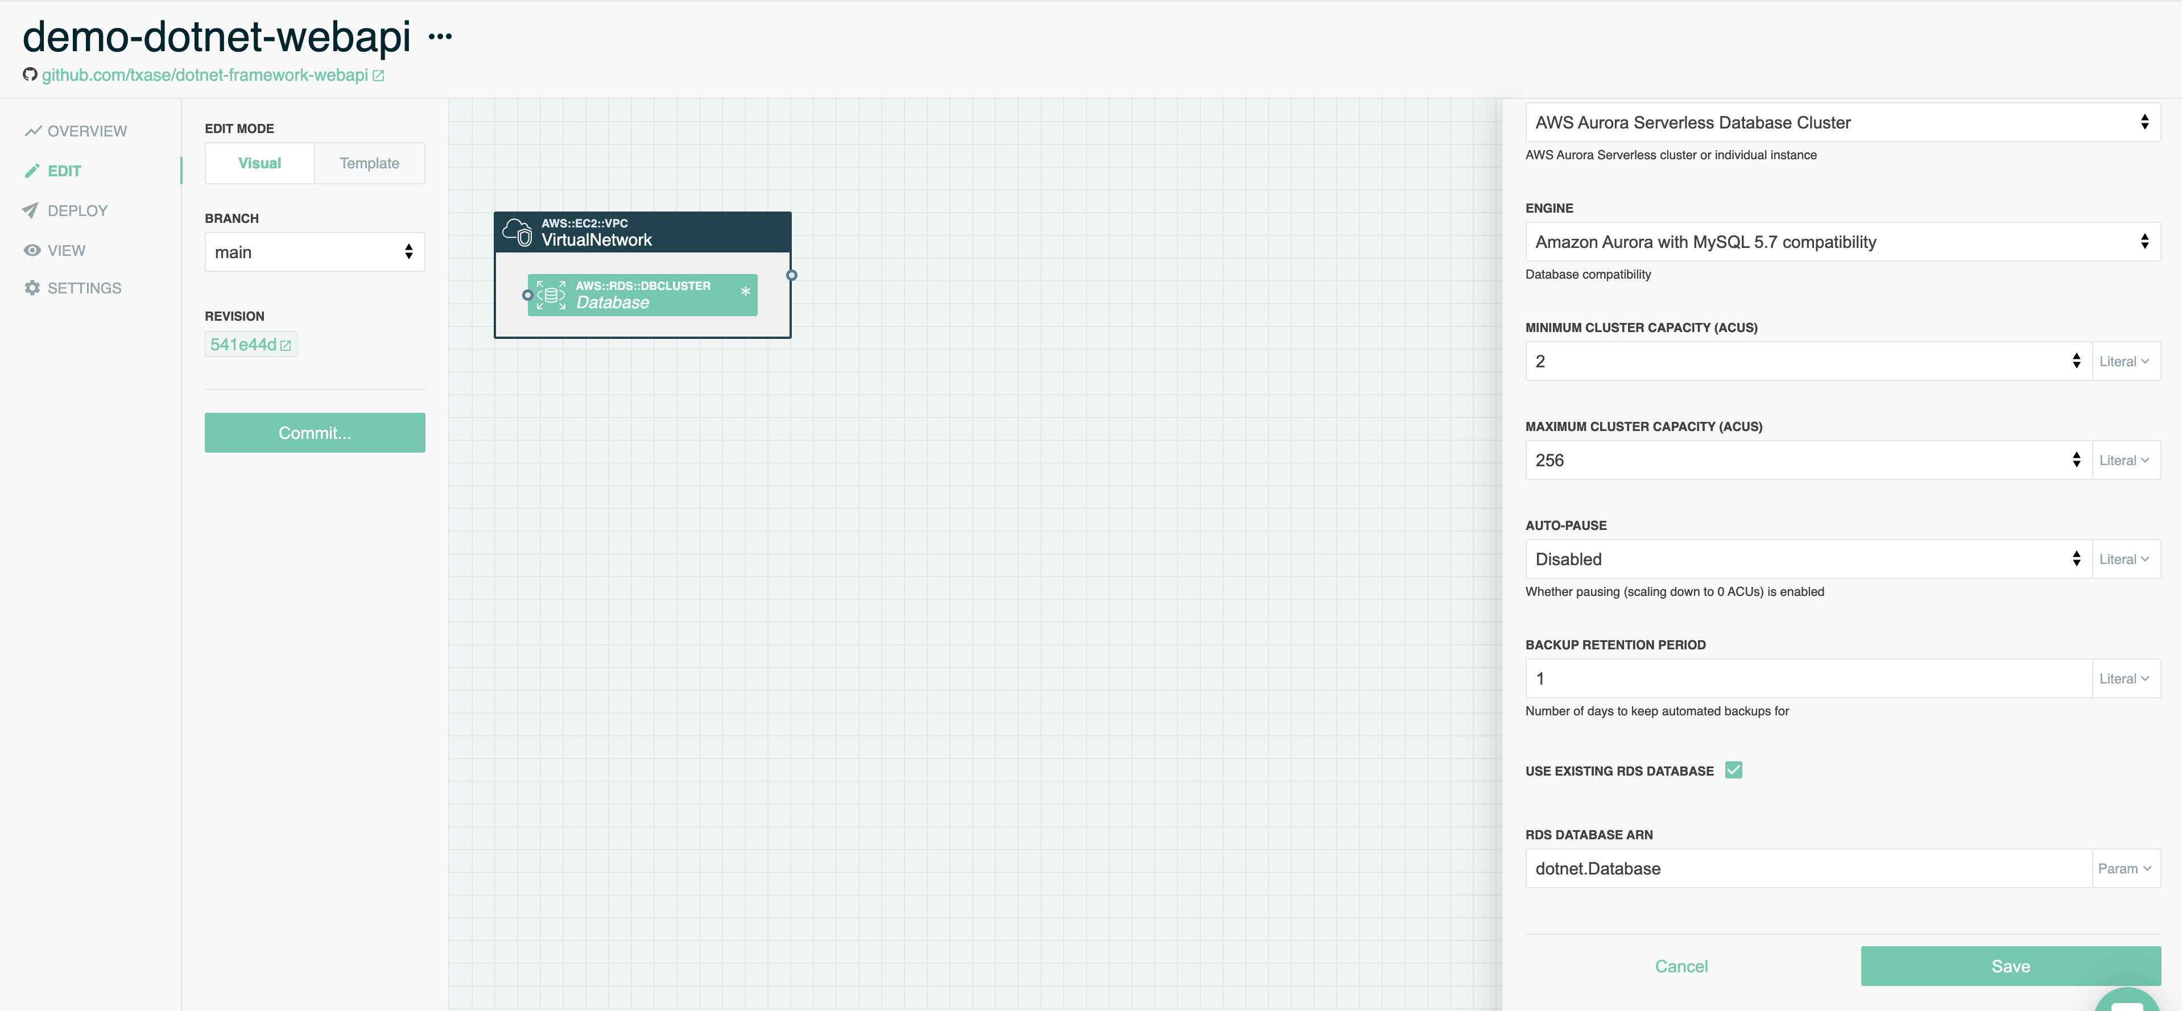Open the ellipsis menu next to demo-dotnet-webapi
The width and height of the screenshot is (2182, 1011).
point(440,36)
